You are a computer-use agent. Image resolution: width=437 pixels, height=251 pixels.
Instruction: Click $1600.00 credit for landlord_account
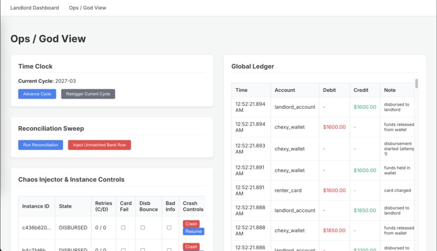point(365,107)
